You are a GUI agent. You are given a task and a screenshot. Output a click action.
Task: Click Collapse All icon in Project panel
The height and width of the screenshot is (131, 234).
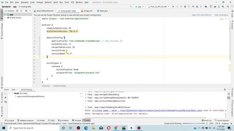(21, 11)
